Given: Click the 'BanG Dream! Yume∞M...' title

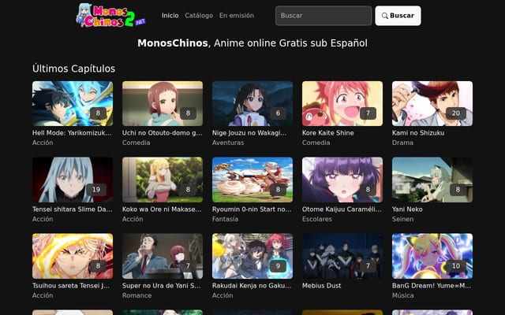Looking at the screenshot, I should (432, 285).
